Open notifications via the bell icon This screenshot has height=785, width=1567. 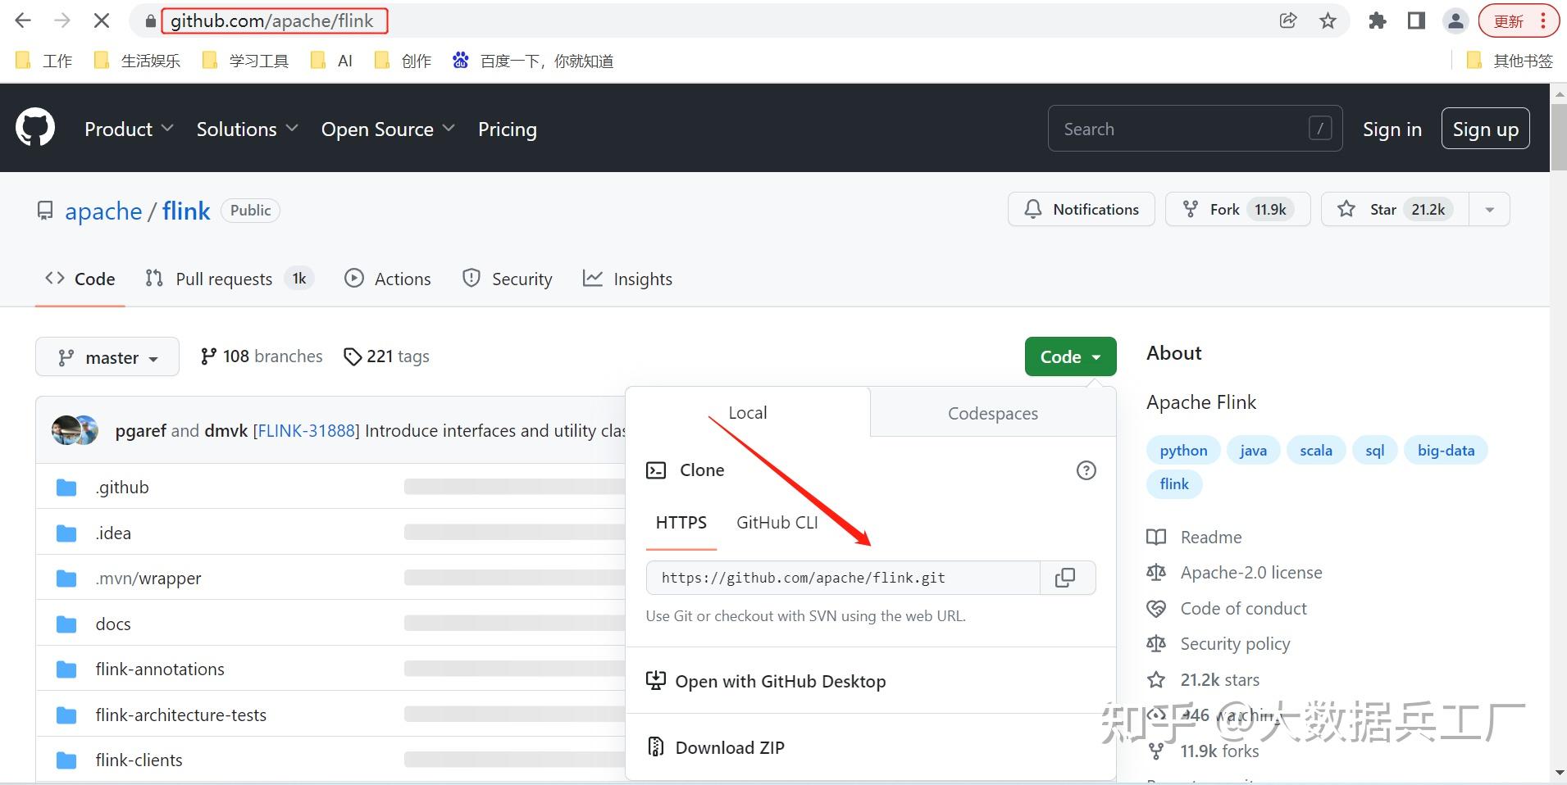(1032, 209)
